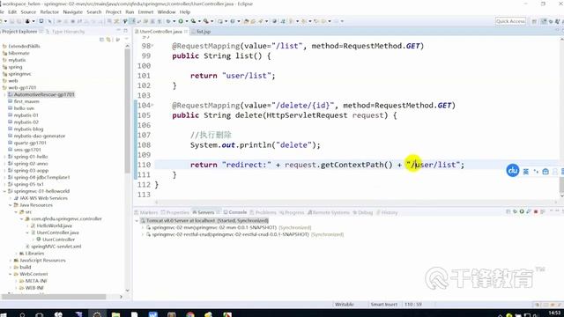The image size is (564, 317).
Task: Click the fold marker on line 104
Action: 152,106
